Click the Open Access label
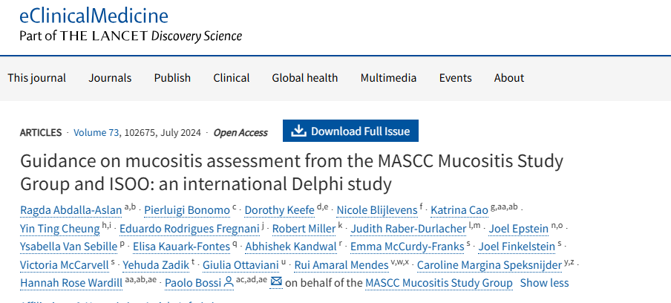The height and width of the screenshot is (303, 671). [240, 133]
